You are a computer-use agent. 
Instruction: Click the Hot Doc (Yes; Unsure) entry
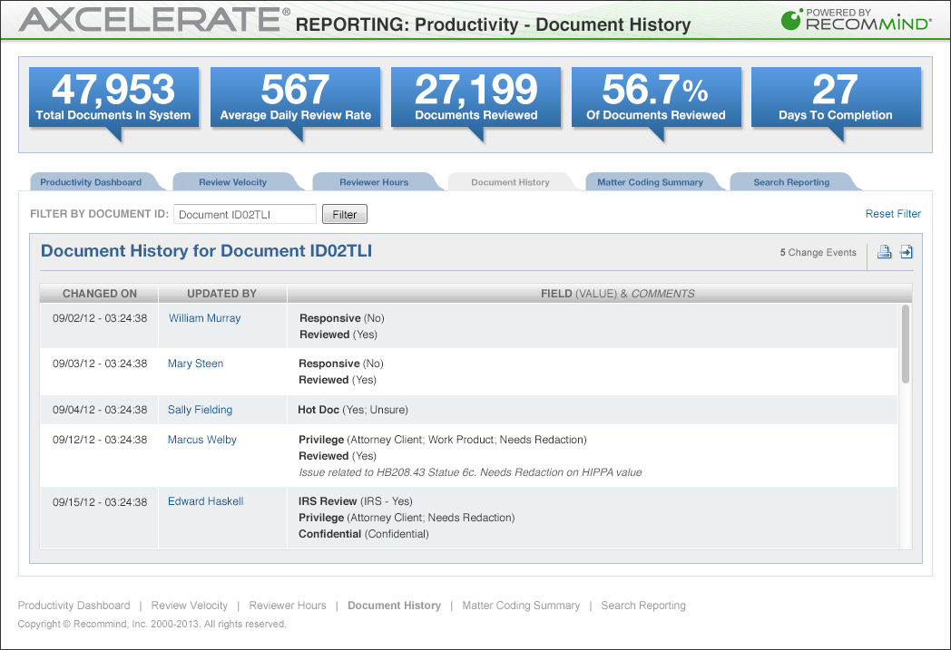[353, 410]
